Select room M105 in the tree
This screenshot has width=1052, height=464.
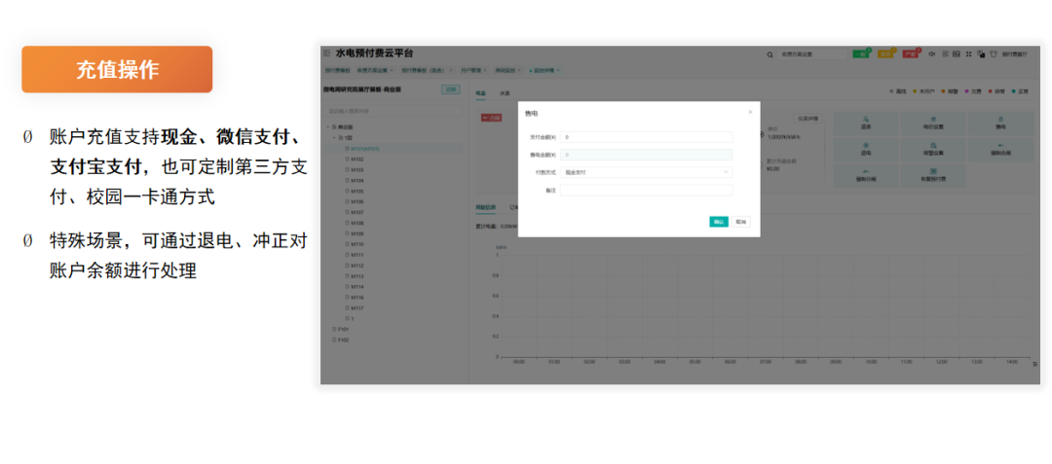pos(357,191)
